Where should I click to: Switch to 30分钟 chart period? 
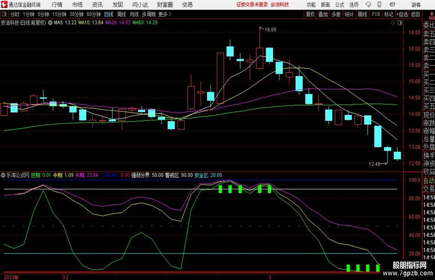pyautogui.click(x=76, y=14)
